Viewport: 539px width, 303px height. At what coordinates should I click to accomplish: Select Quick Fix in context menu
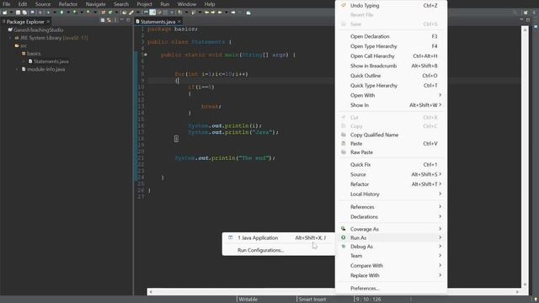point(391,165)
